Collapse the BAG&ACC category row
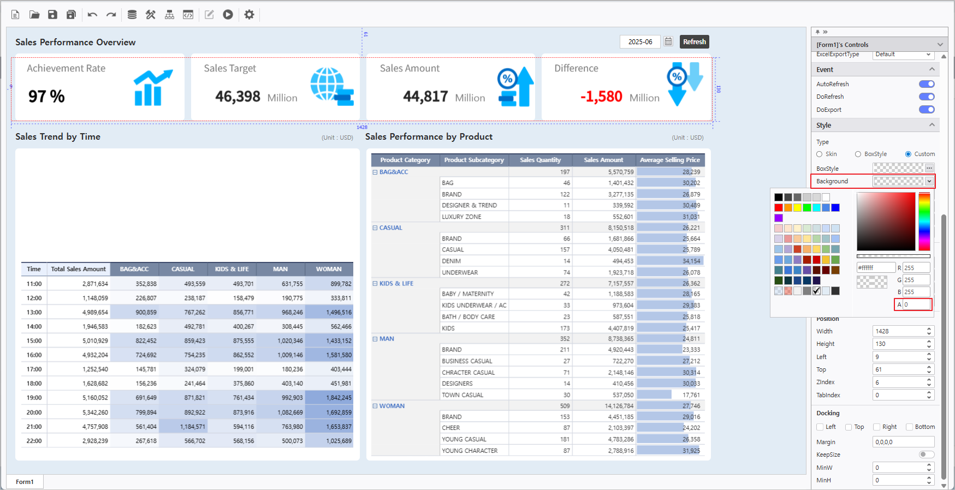Image resolution: width=955 pixels, height=490 pixels. pos(375,172)
